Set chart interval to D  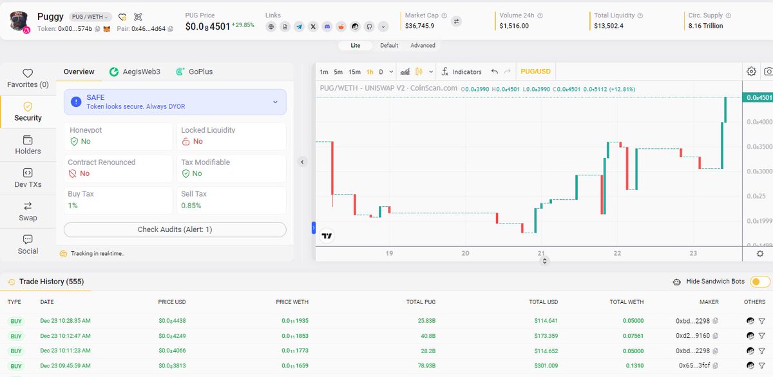381,72
